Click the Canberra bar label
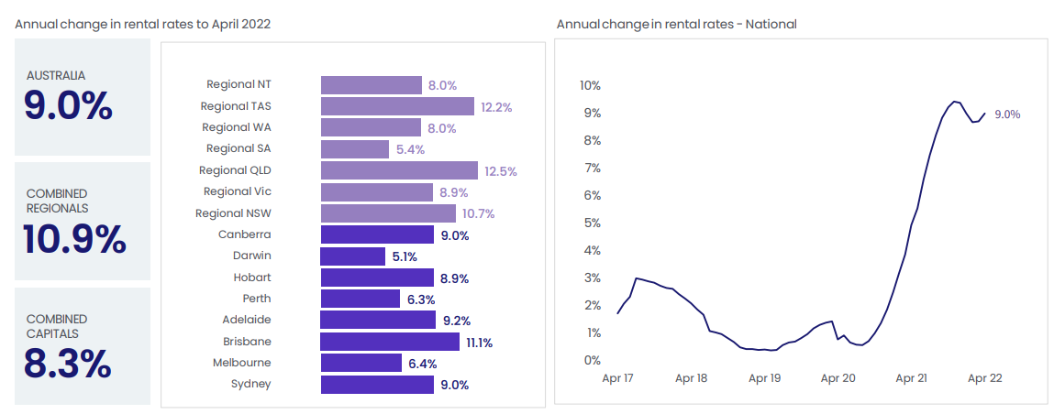The image size is (1054, 414). (244, 234)
